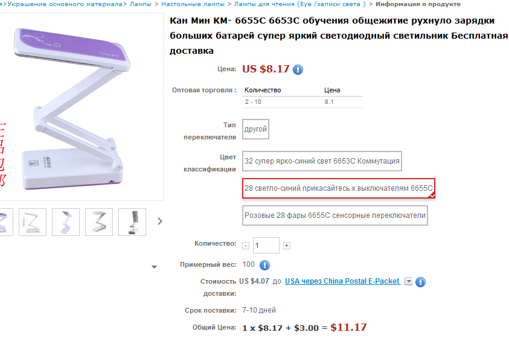The image size is (509, 338).
Task: Click the info icon next to the price
Action: point(298,69)
